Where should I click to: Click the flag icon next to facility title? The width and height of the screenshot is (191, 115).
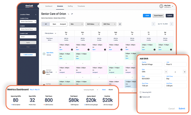click(72, 13)
